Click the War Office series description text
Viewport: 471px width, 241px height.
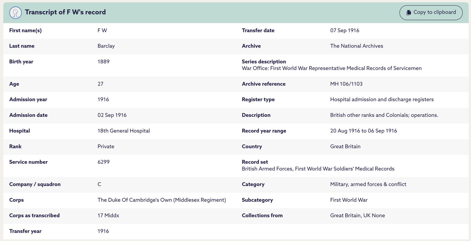point(331,69)
